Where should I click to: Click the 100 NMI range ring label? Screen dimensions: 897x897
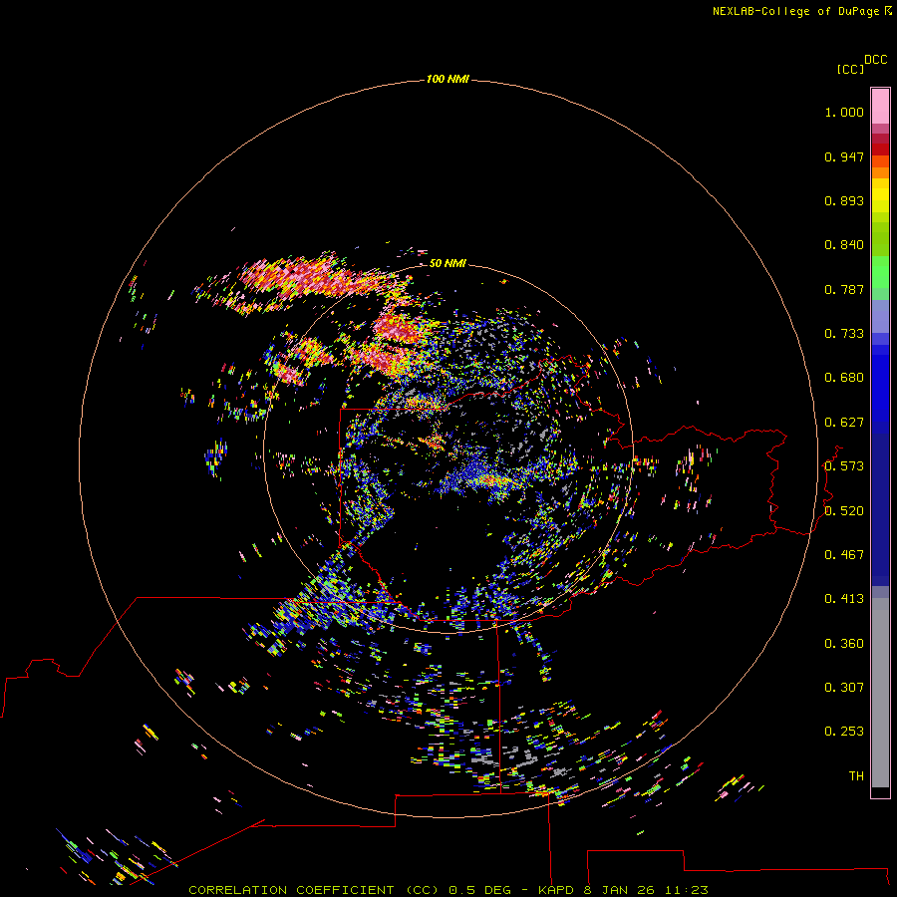pos(448,79)
